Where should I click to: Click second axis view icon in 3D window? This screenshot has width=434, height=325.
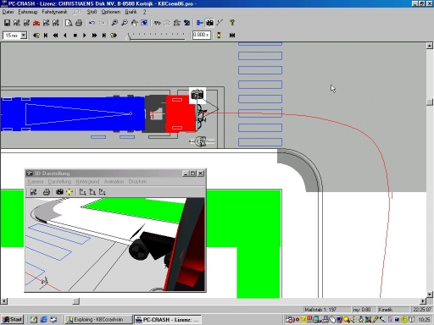[x=92, y=192]
